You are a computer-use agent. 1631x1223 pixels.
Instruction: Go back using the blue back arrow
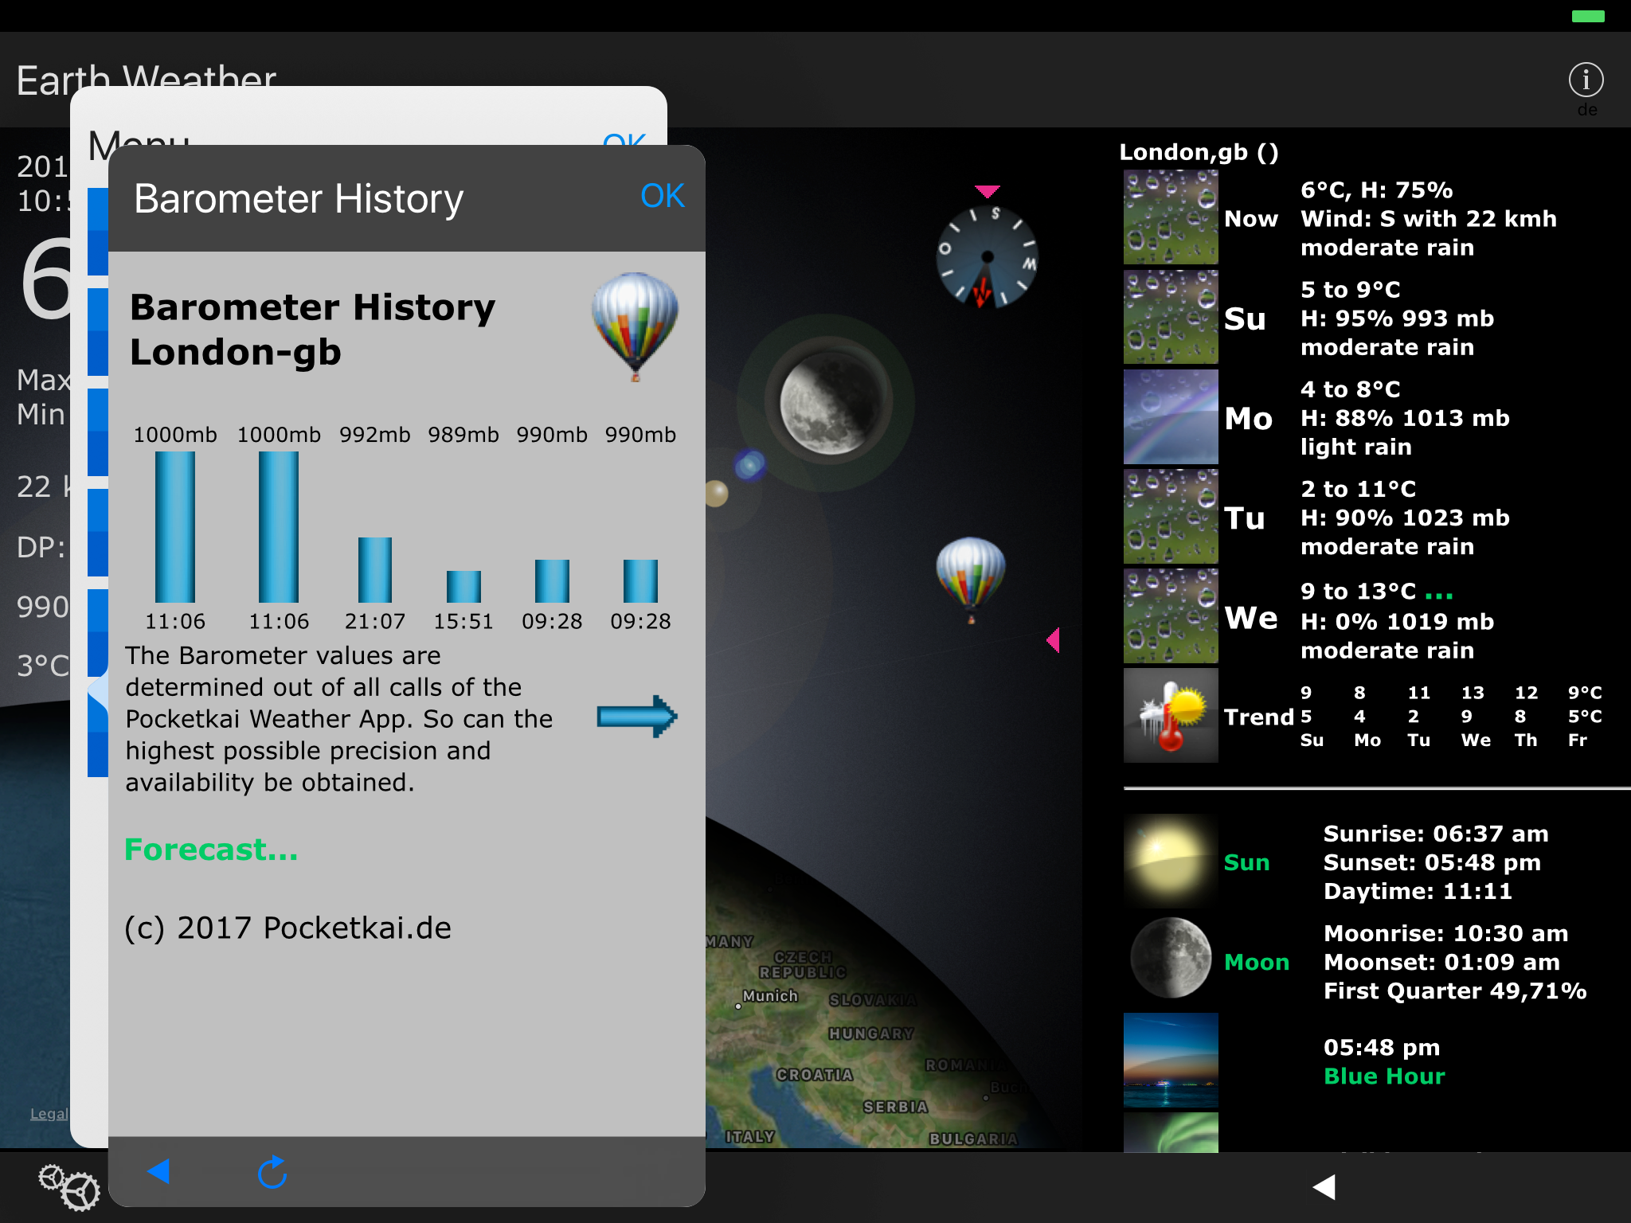(158, 1171)
